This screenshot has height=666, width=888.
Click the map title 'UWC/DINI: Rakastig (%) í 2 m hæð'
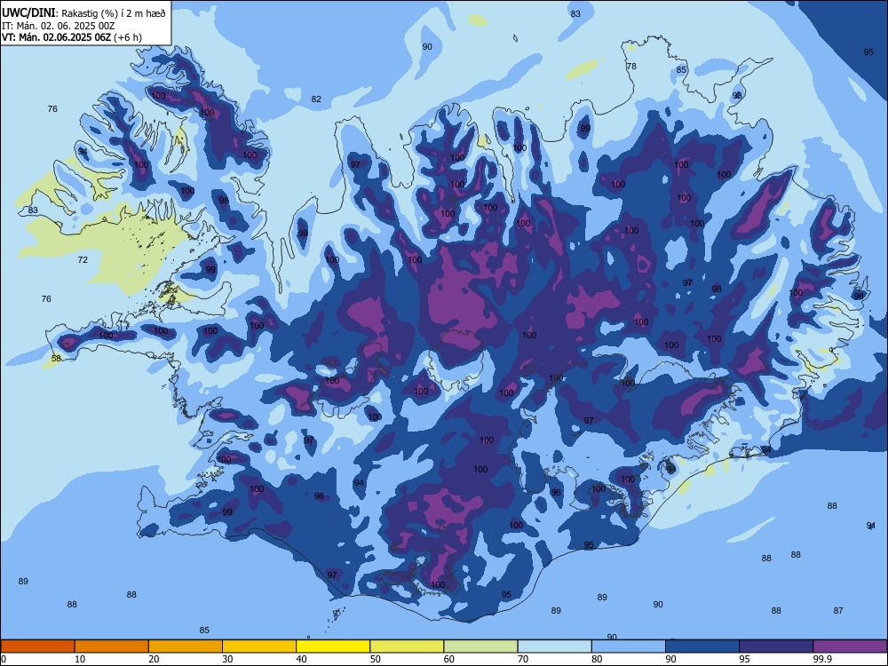click(x=83, y=13)
